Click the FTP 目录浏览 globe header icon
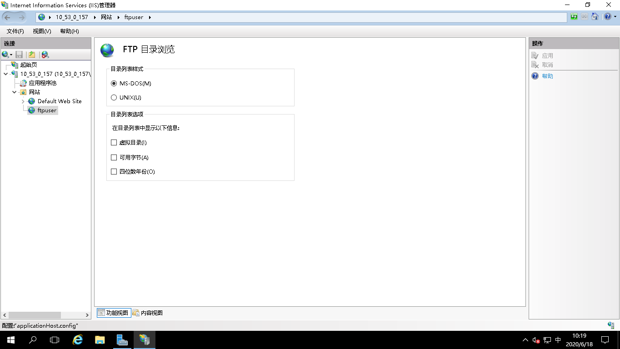The height and width of the screenshot is (349, 620). pyautogui.click(x=107, y=50)
